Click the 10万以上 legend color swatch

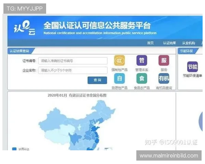[14, 149]
